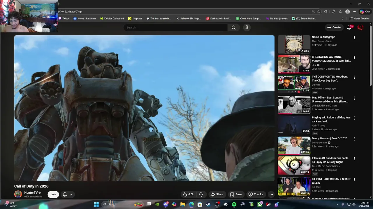Image resolution: width=373 pixels, height=209 pixels.
Task: Open menu for Mac Miller Lost Songs video
Action: tap(354, 98)
